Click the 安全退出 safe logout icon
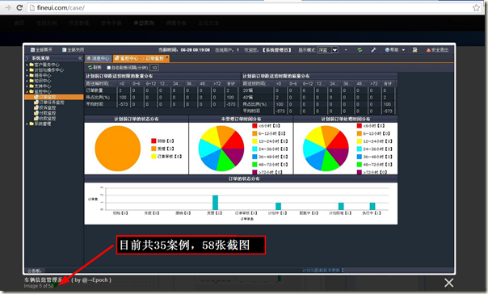 (x=428, y=50)
